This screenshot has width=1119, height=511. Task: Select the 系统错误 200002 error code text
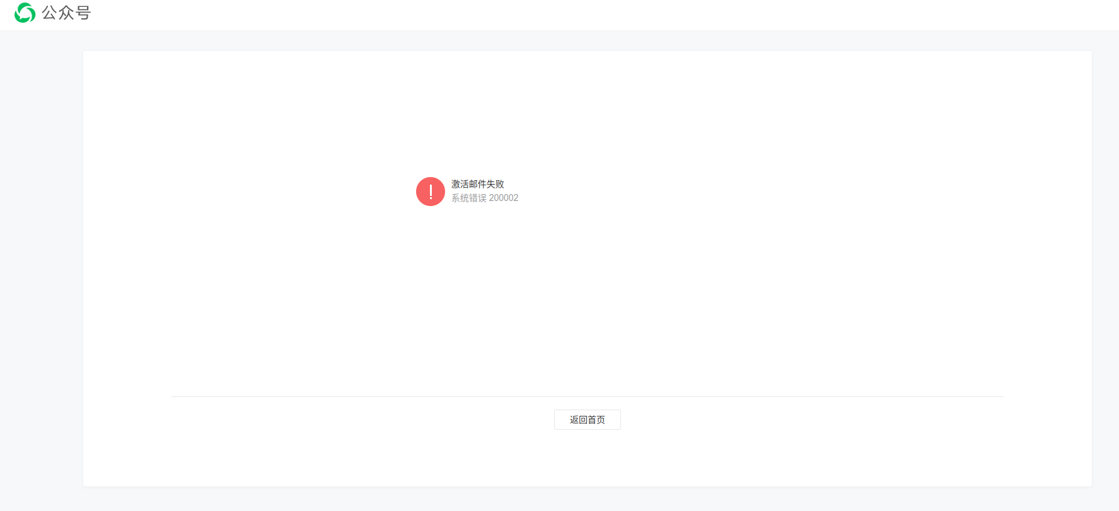485,198
